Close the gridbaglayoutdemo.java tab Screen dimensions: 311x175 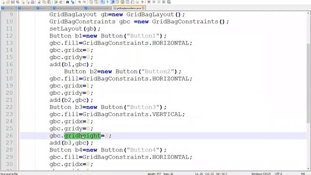pos(143,8)
